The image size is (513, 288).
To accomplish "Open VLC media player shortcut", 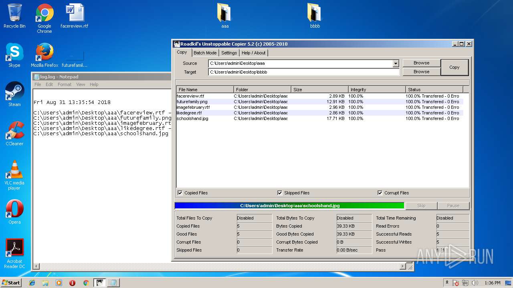I will (14, 175).
